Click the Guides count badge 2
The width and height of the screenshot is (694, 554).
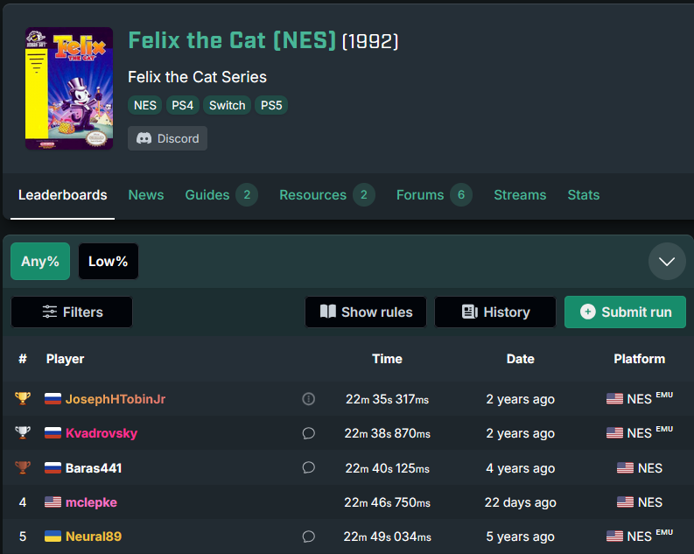click(x=247, y=195)
